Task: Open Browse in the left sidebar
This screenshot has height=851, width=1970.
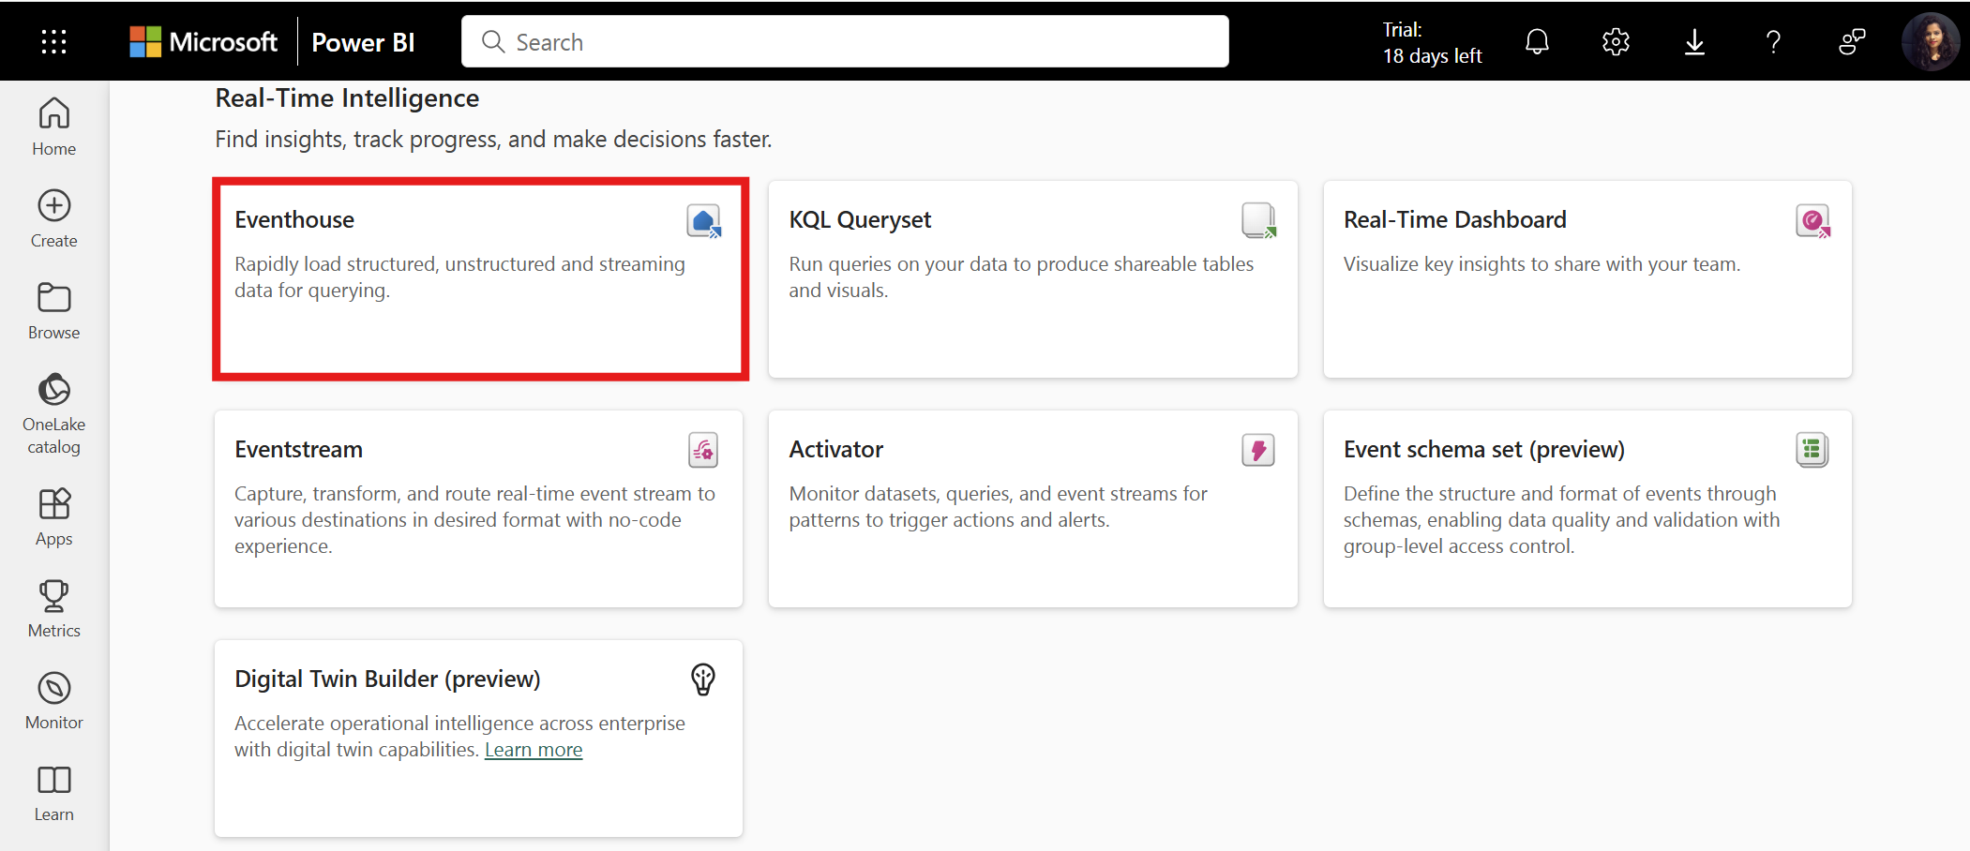Action: [53, 310]
